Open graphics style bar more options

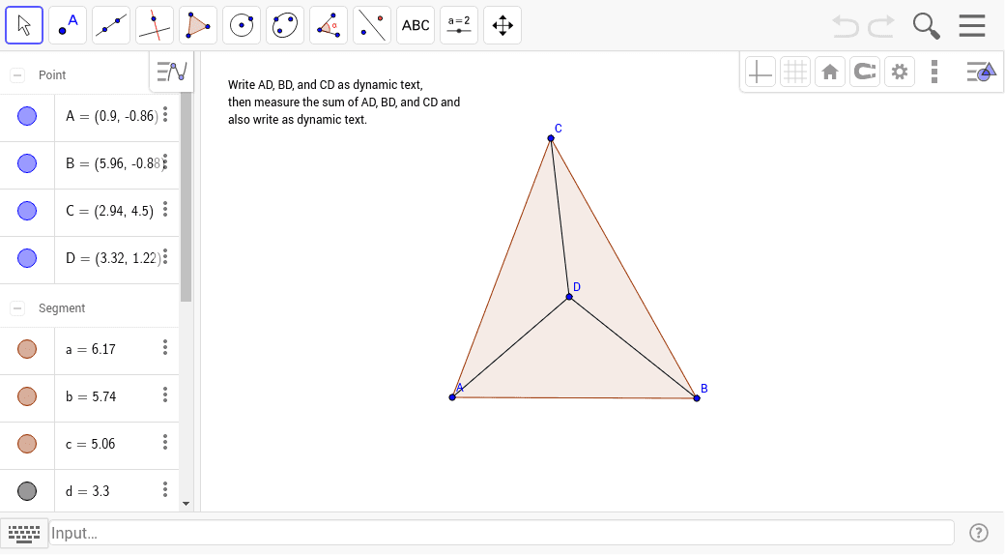[x=934, y=72]
